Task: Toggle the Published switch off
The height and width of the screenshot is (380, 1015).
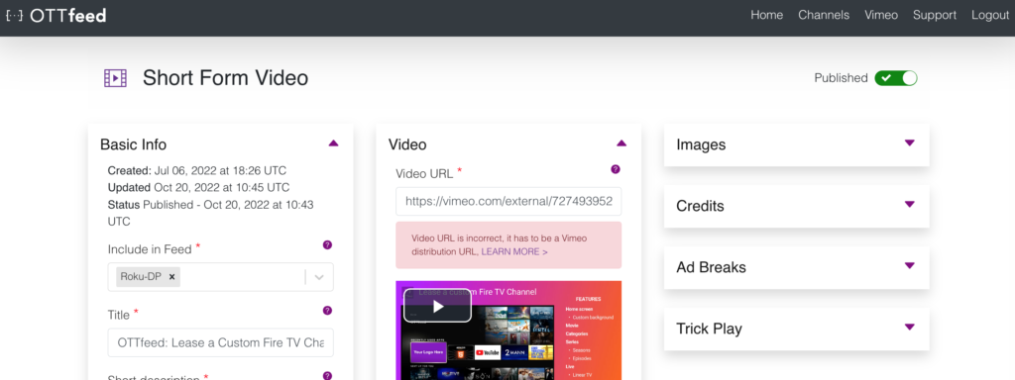Action: point(896,78)
